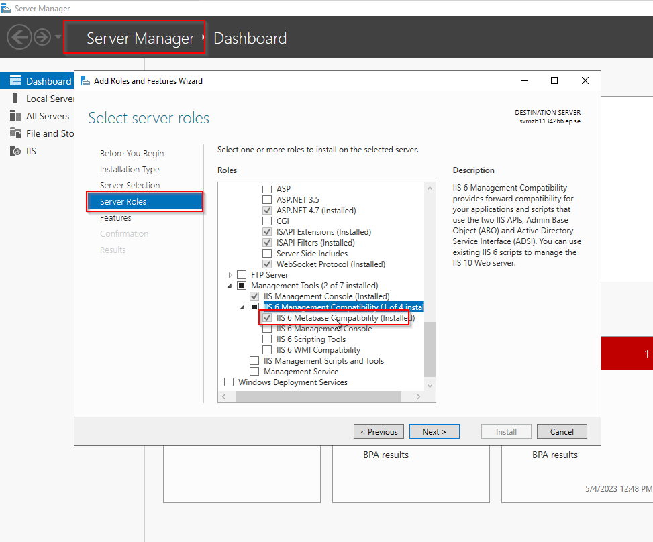653x542 pixels.
Task: Click the Next button
Action: pyautogui.click(x=434, y=432)
